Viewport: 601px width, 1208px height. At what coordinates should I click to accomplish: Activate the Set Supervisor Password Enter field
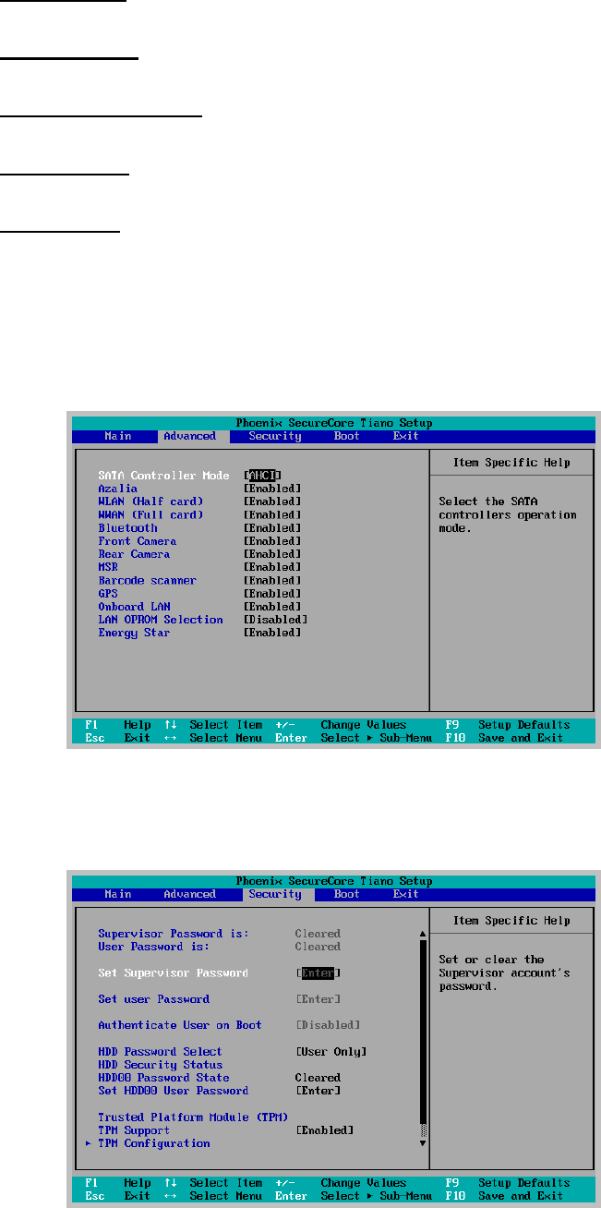pos(319,972)
